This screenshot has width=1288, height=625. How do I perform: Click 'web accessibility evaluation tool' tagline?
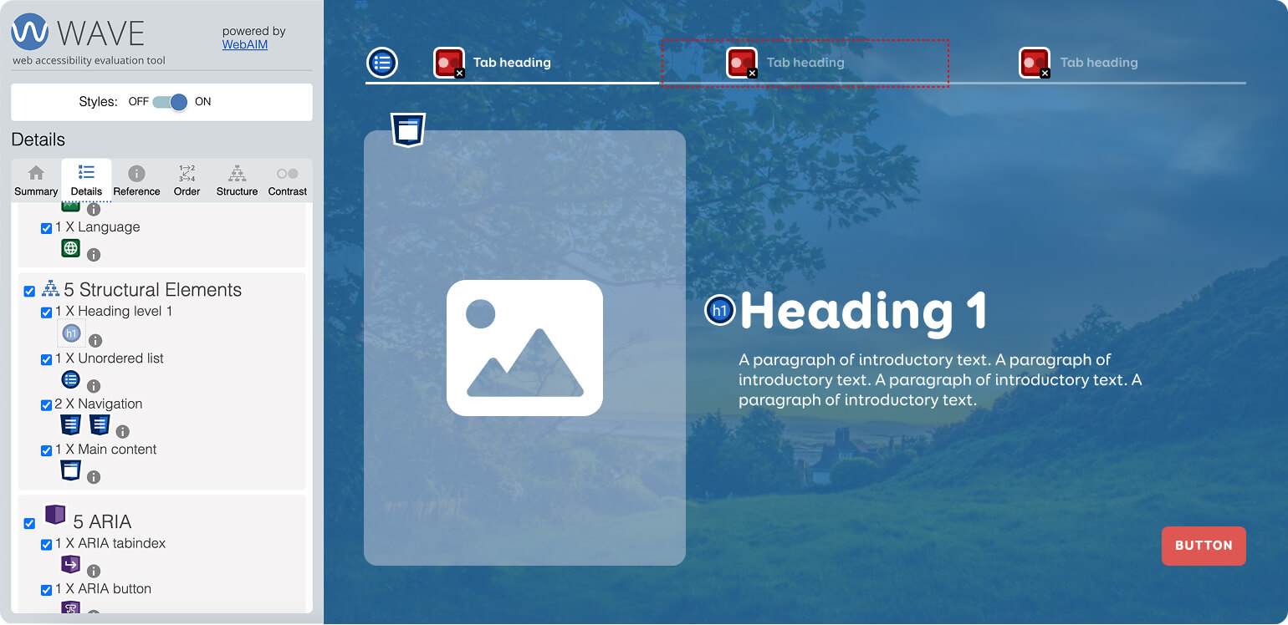89,60
